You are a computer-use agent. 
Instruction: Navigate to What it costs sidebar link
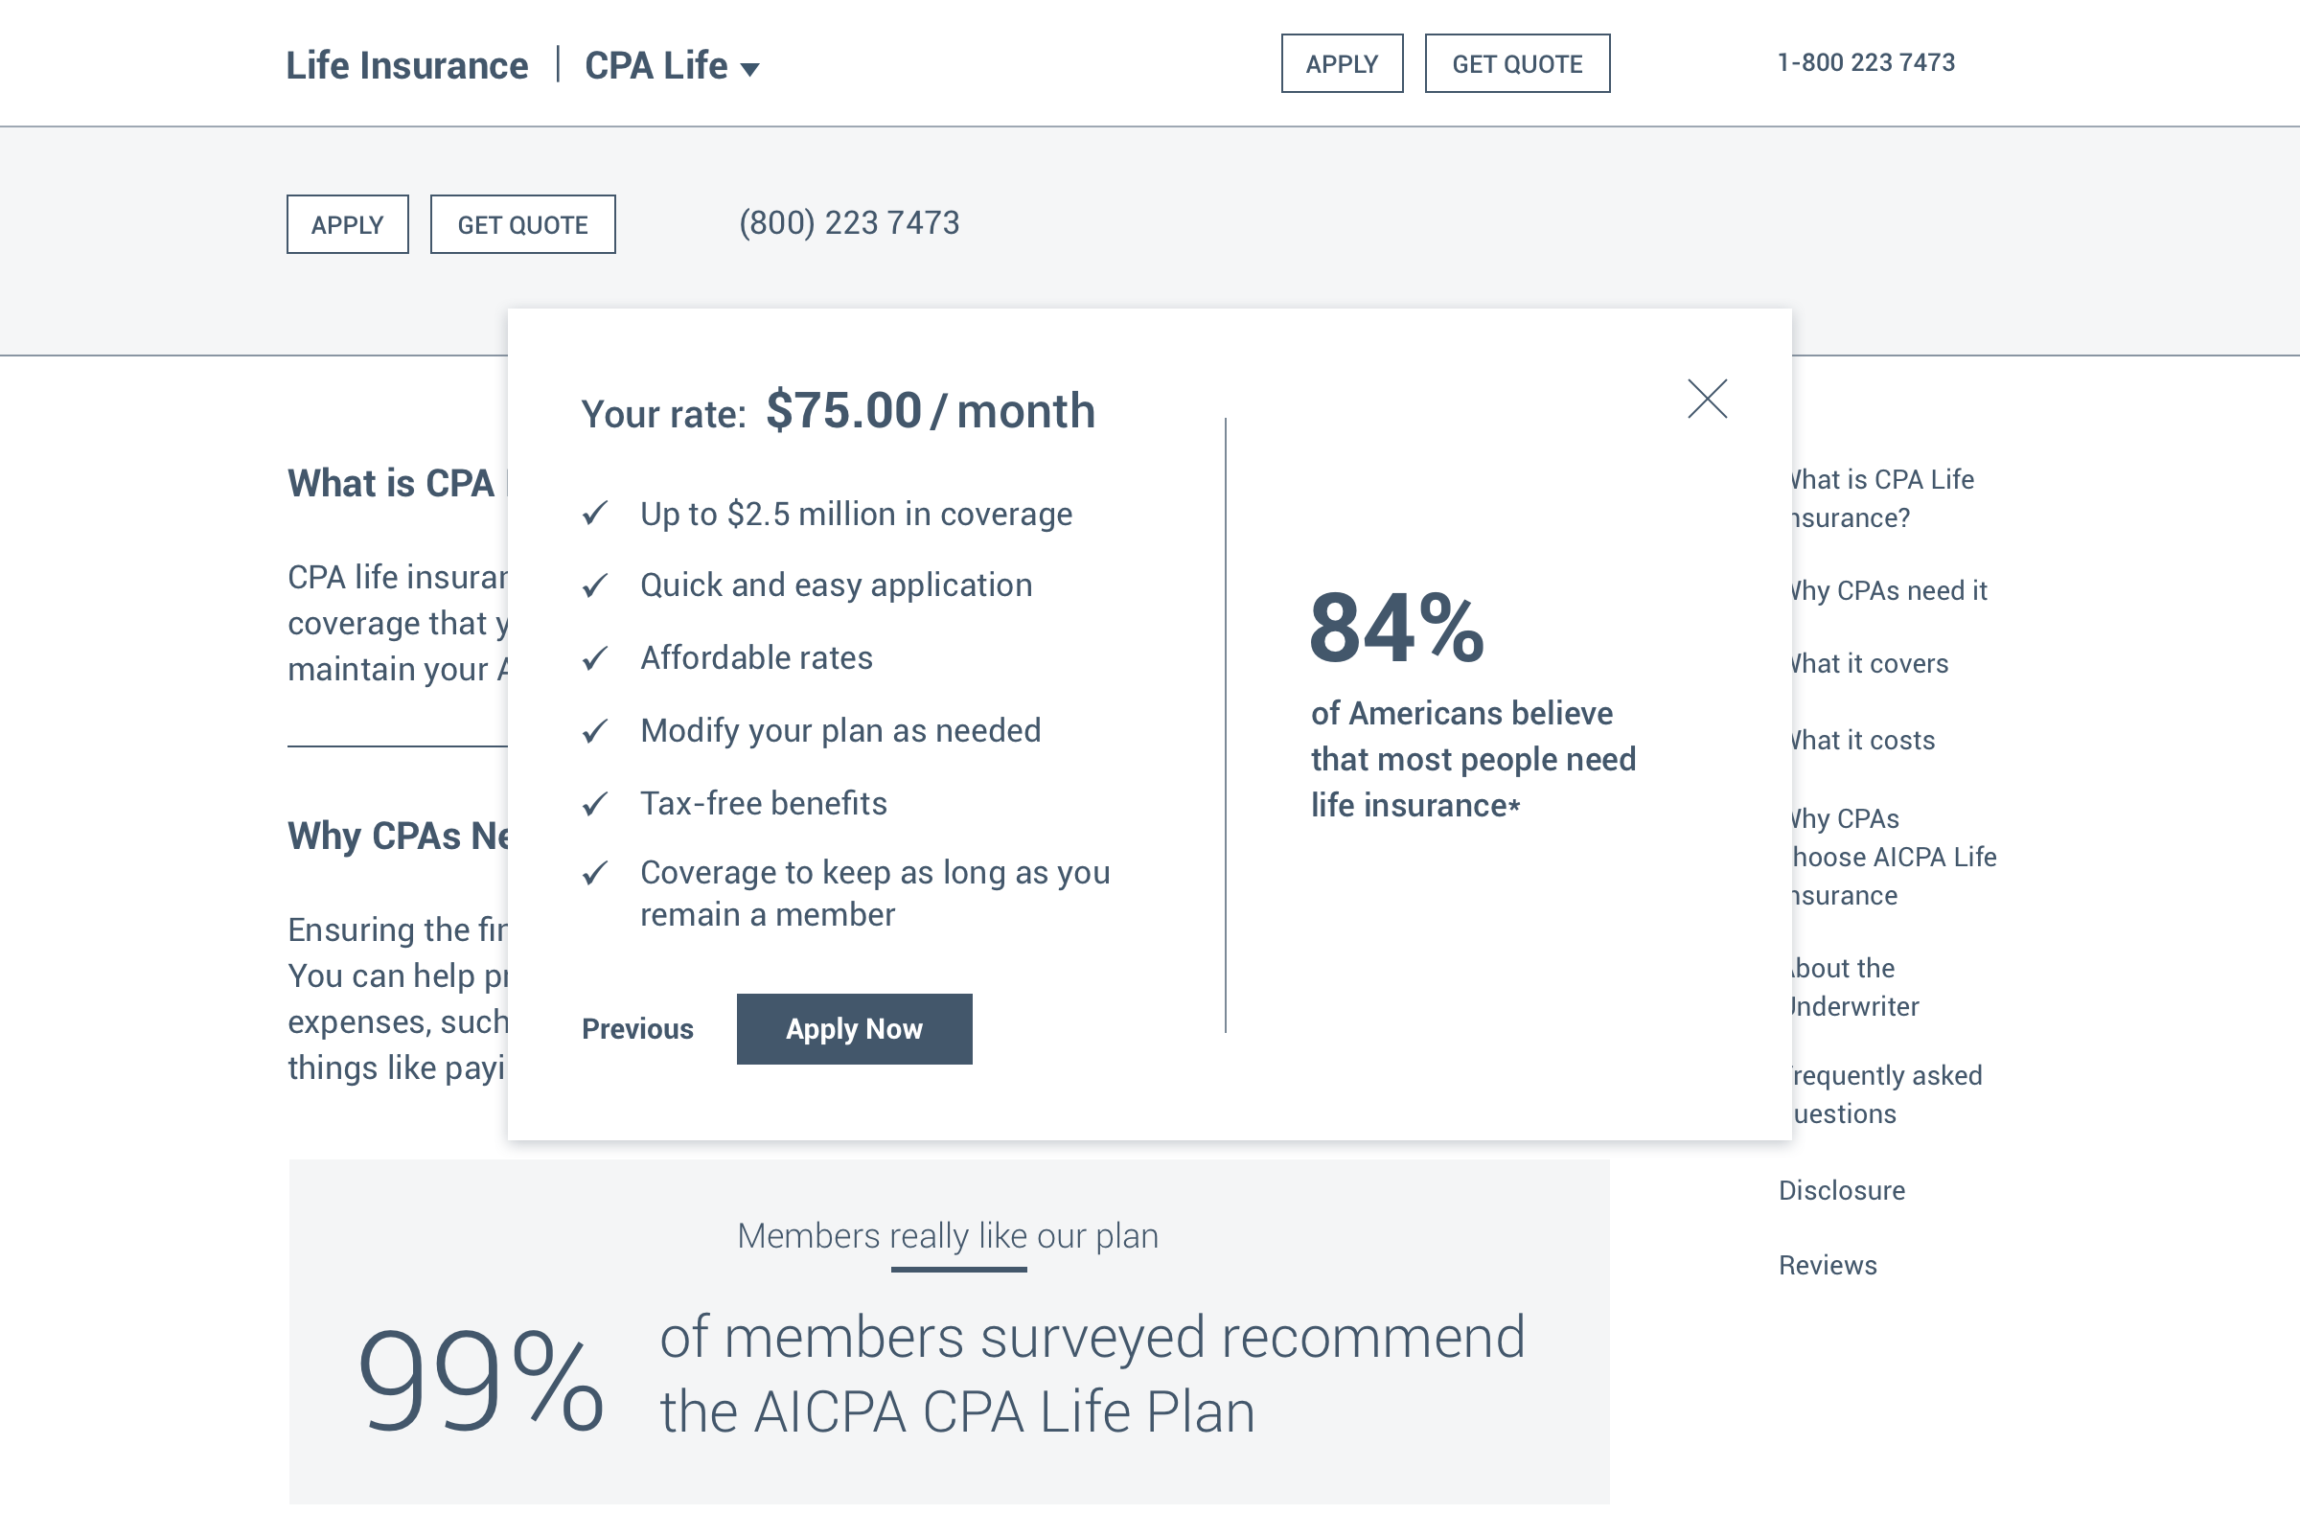(x=1863, y=740)
